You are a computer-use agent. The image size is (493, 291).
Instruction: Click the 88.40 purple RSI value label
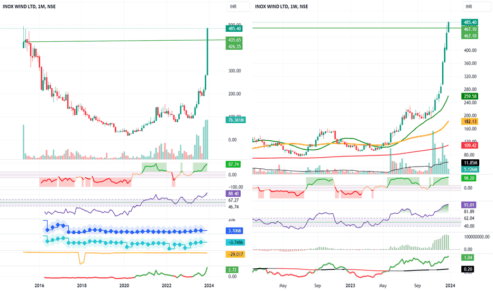[234, 194]
